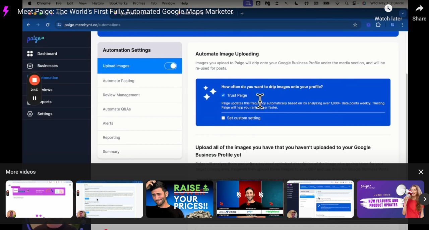Click the Paige logo in the sidebar
The height and width of the screenshot is (230, 429).
point(35,39)
